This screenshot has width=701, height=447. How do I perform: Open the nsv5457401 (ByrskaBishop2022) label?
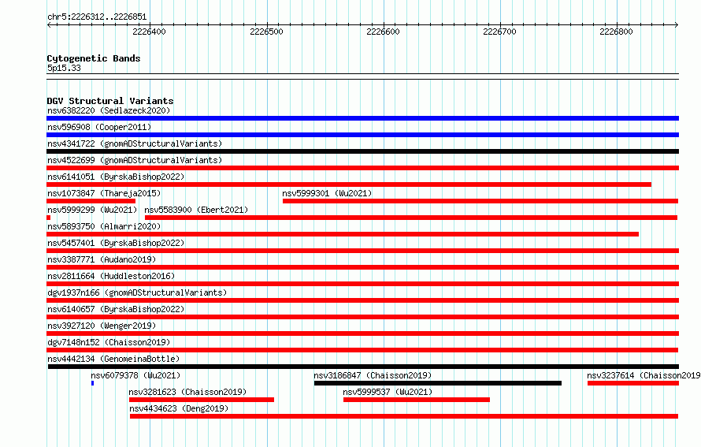(116, 243)
